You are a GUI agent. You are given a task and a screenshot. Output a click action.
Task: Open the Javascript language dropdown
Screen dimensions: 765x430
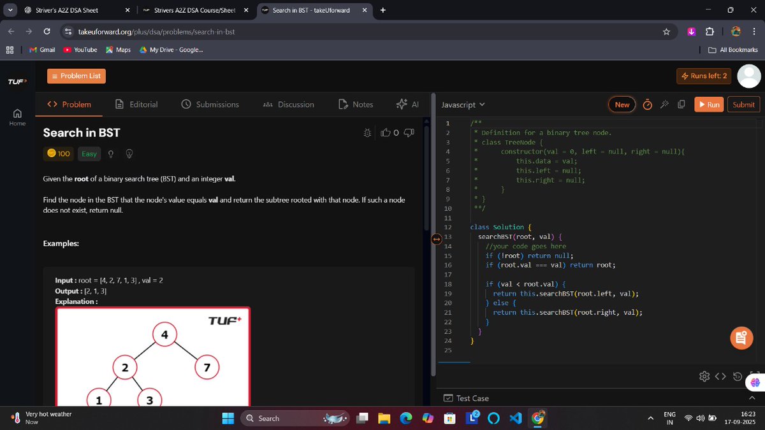(x=463, y=104)
